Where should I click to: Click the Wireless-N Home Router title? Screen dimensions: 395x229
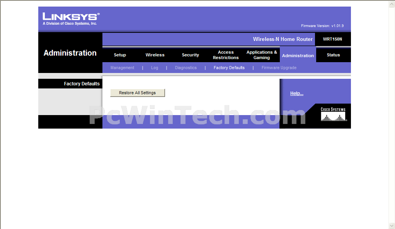[x=283, y=39]
